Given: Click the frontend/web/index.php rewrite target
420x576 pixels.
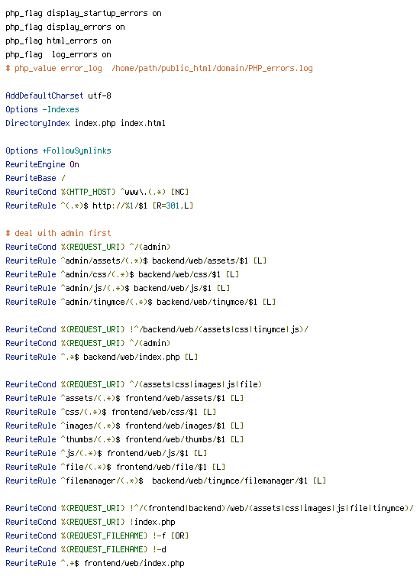Looking at the screenshot, I should pos(134,563).
